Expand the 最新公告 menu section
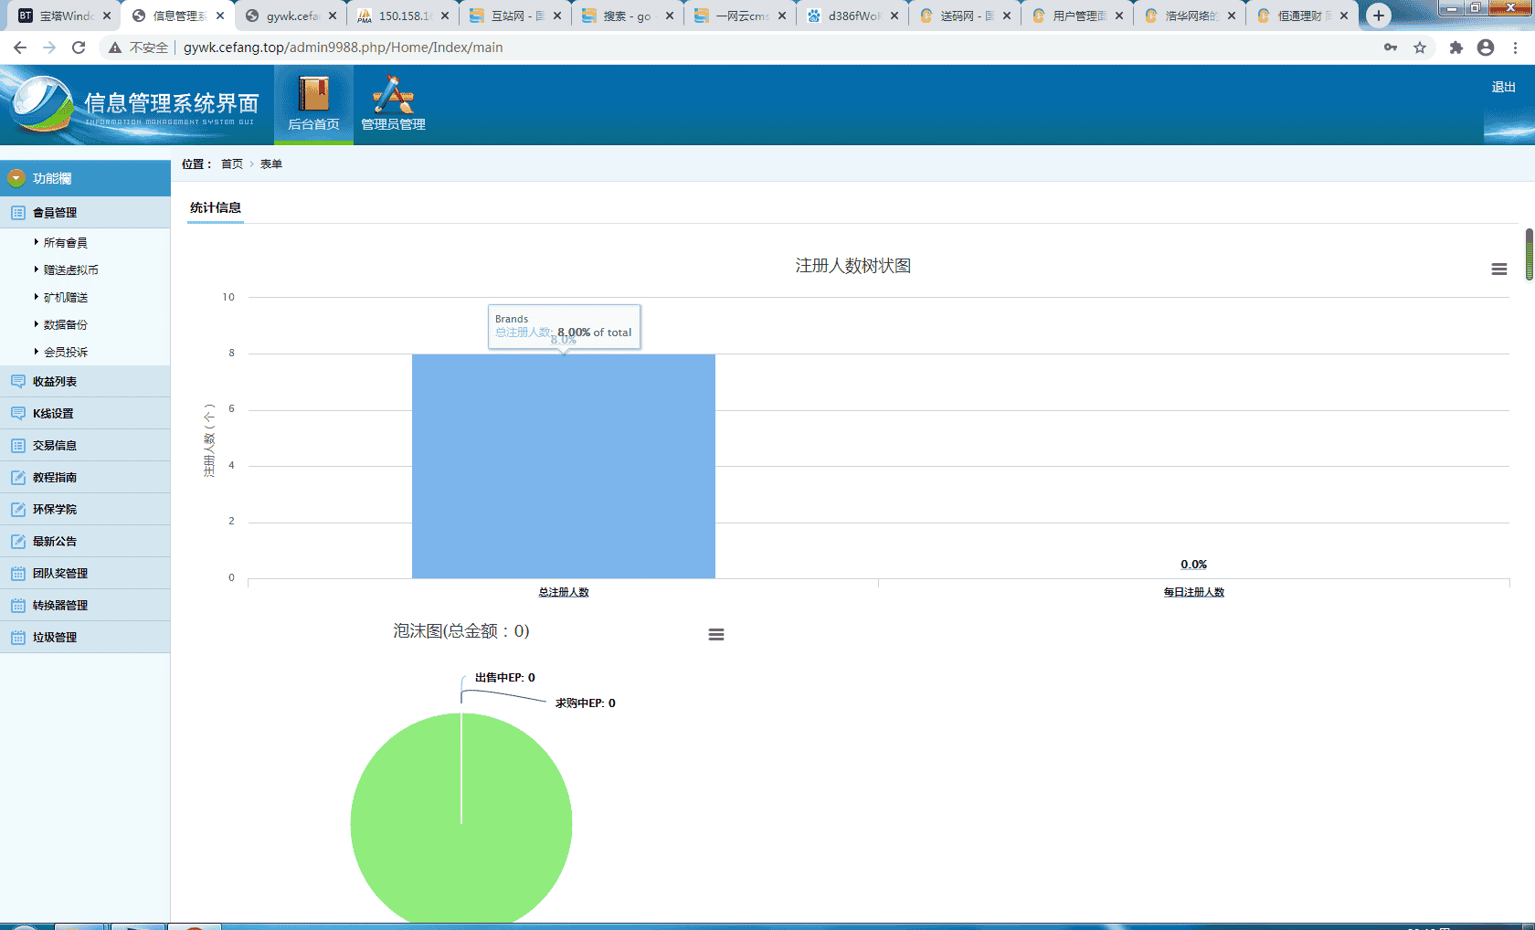The image size is (1535, 930). (x=85, y=541)
